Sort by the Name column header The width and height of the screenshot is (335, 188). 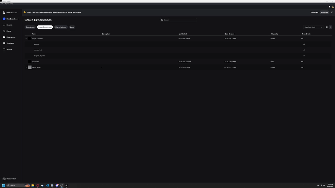click(34, 34)
